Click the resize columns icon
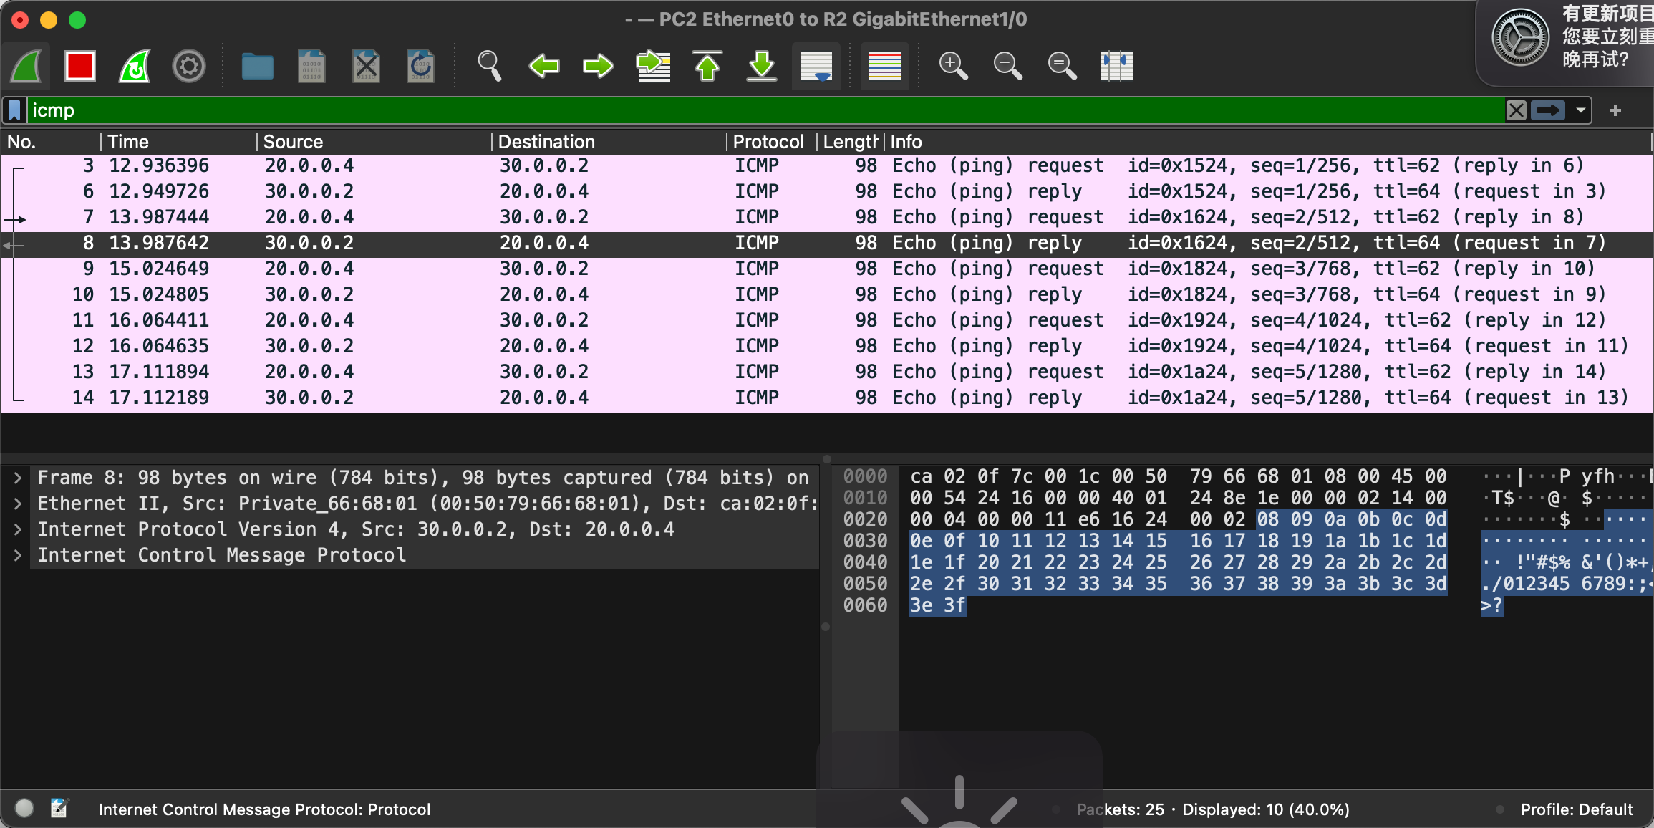The width and height of the screenshot is (1654, 828). [x=1116, y=67]
